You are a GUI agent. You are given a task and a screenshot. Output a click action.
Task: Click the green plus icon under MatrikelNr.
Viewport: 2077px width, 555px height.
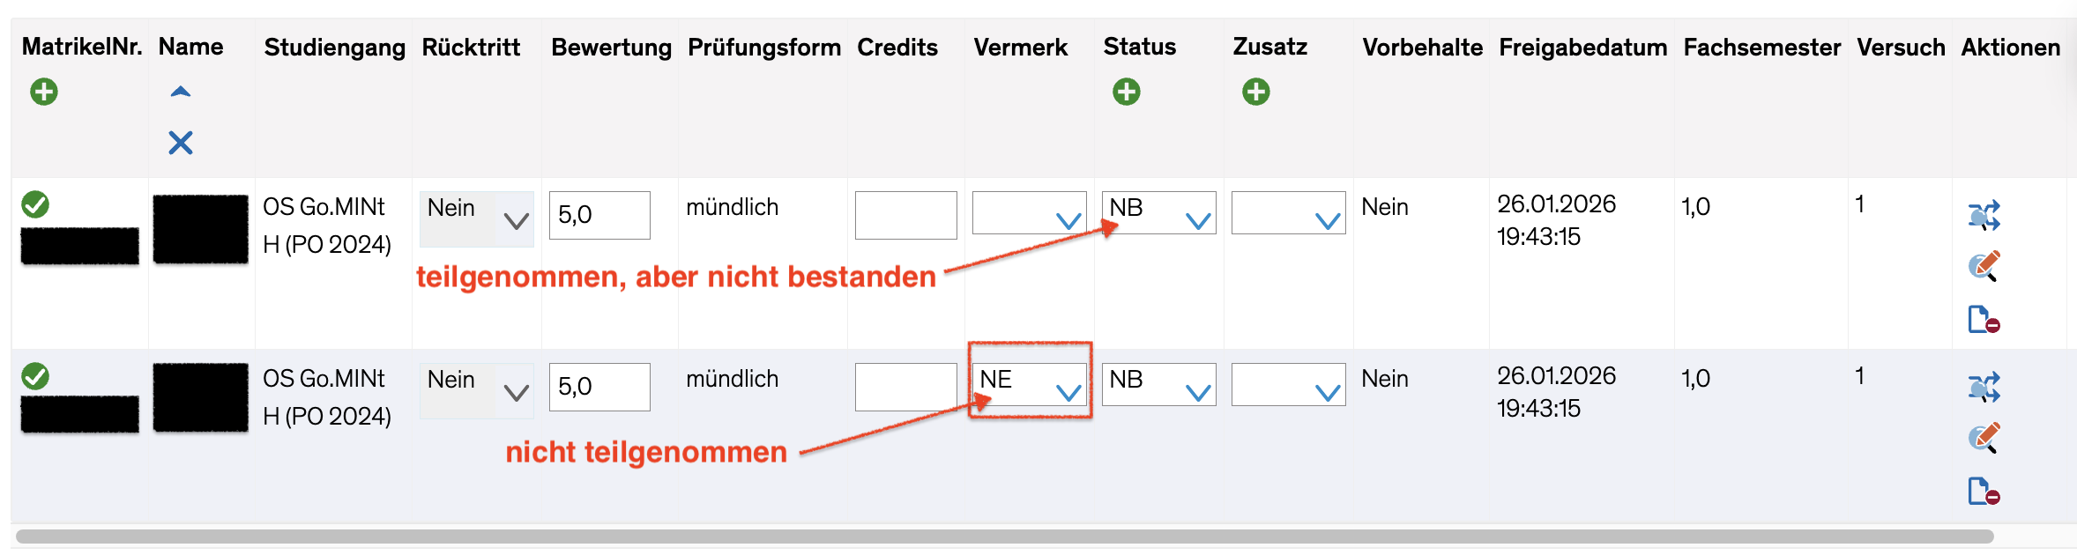click(44, 92)
